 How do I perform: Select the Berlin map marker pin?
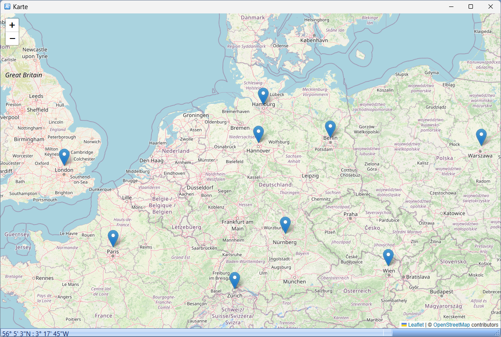tap(330, 128)
